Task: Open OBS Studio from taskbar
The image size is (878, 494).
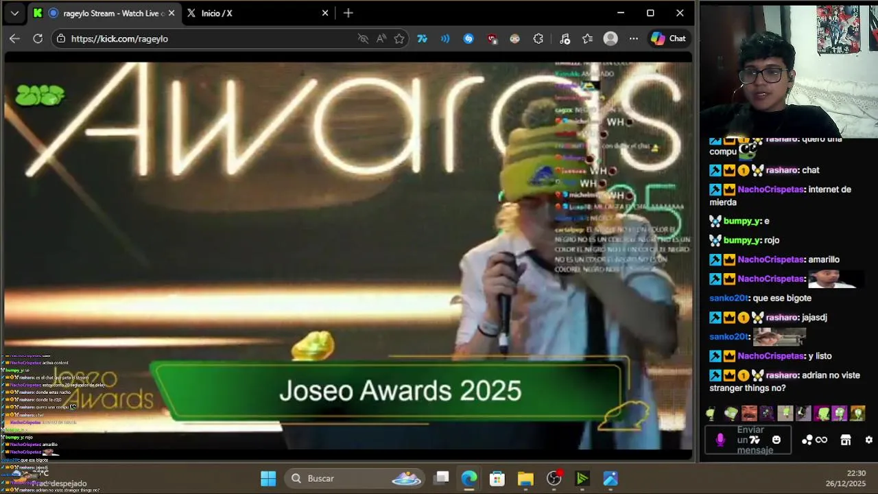Action: coord(554,478)
